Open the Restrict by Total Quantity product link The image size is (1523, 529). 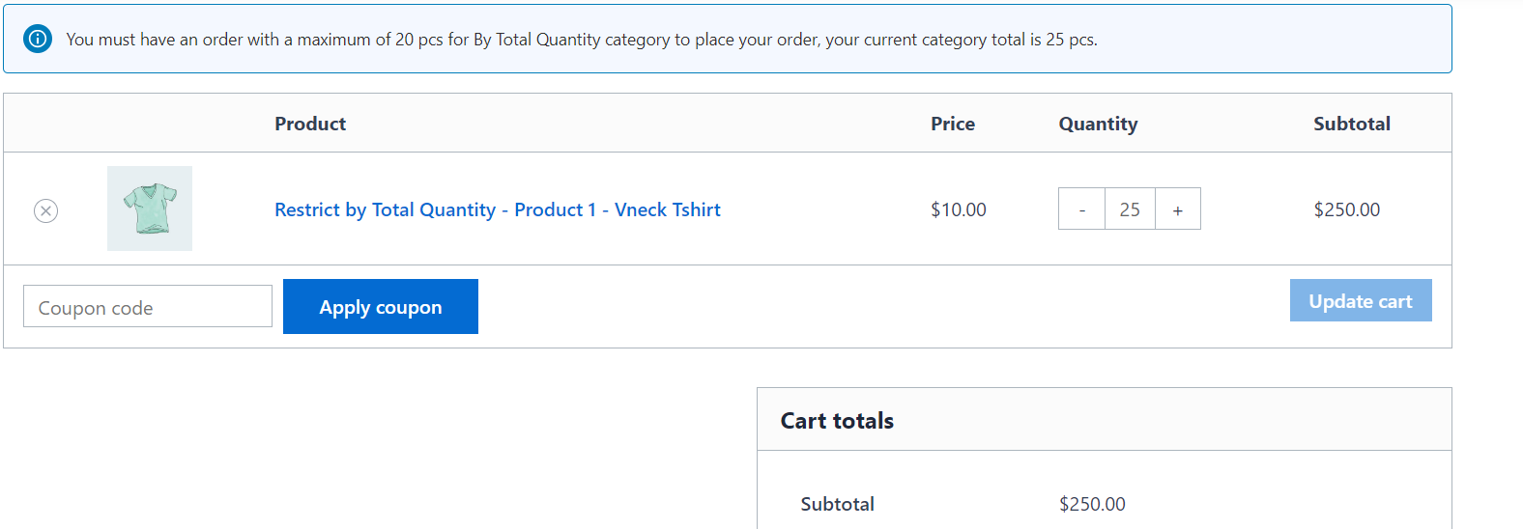(x=497, y=209)
